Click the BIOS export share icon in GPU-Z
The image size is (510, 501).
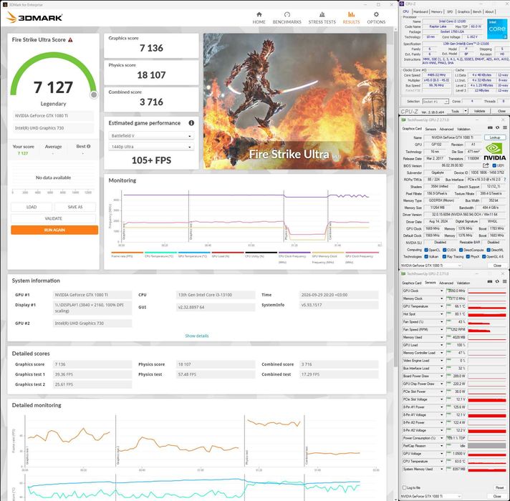[x=486, y=165]
